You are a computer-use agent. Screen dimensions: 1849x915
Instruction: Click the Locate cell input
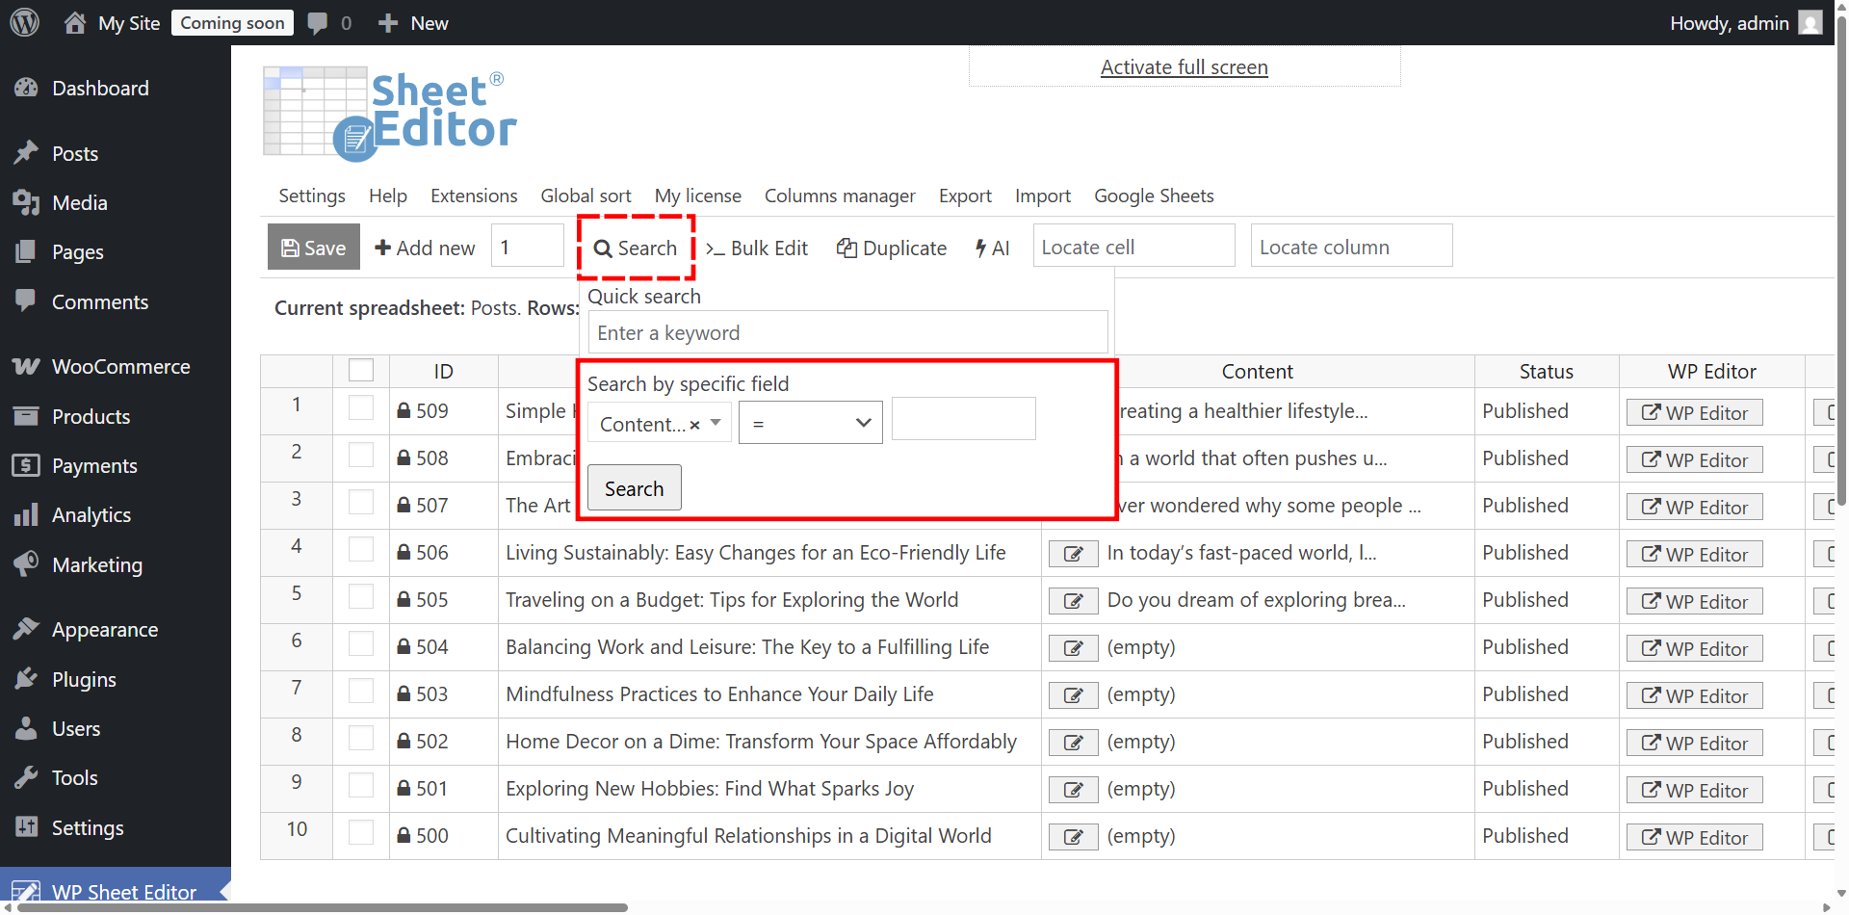tap(1133, 247)
